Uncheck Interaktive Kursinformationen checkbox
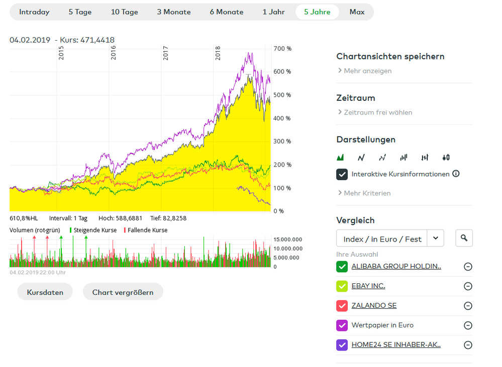 tap(342, 174)
